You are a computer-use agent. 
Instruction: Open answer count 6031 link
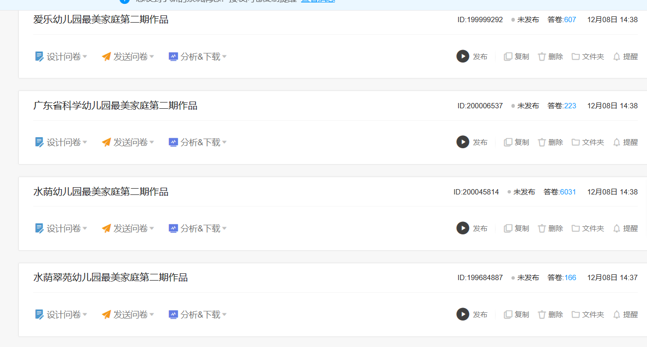point(568,192)
